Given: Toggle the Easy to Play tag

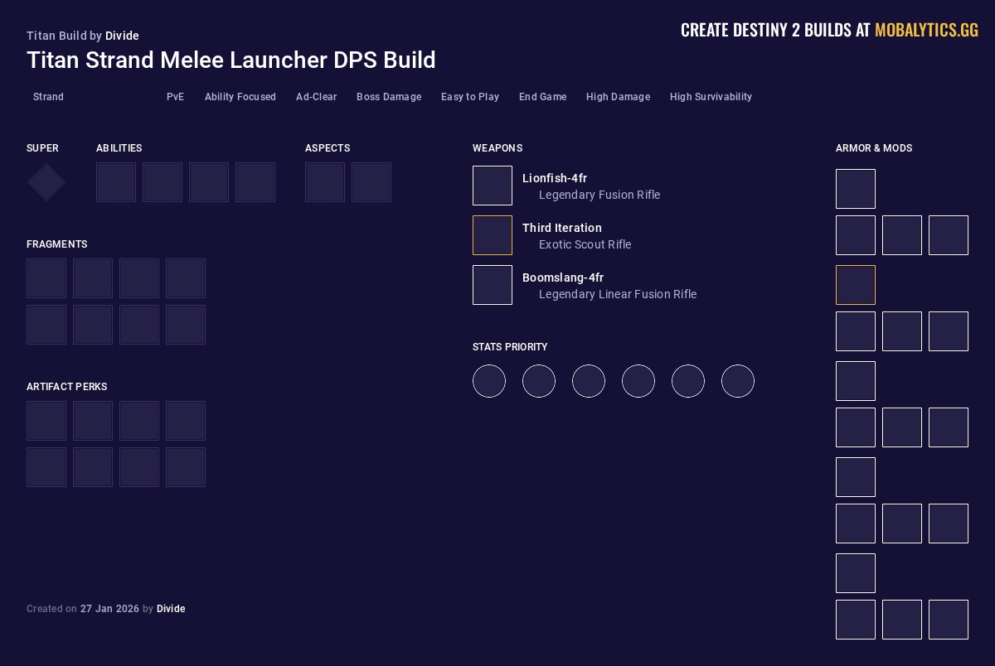Looking at the screenshot, I should click(x=470, y=97).
